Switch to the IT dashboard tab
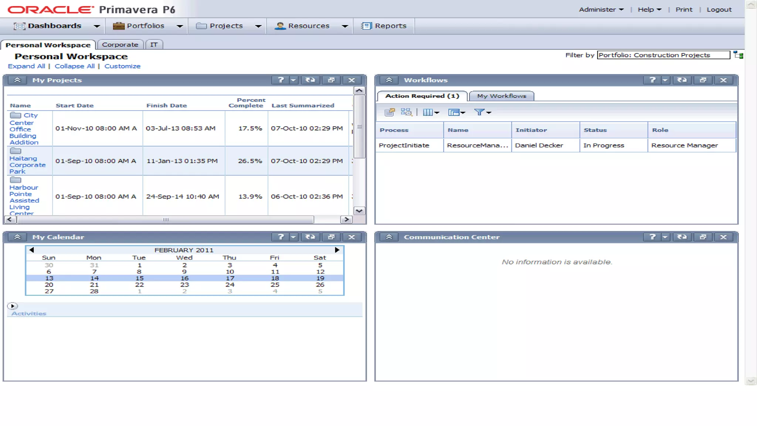This screenshot has height=426, width=757. click(x=154, y=44)
